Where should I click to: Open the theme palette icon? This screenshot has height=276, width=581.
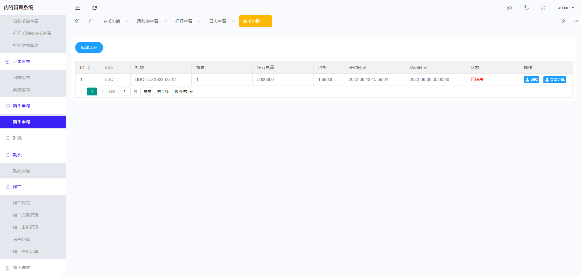[x=509, y=8]
